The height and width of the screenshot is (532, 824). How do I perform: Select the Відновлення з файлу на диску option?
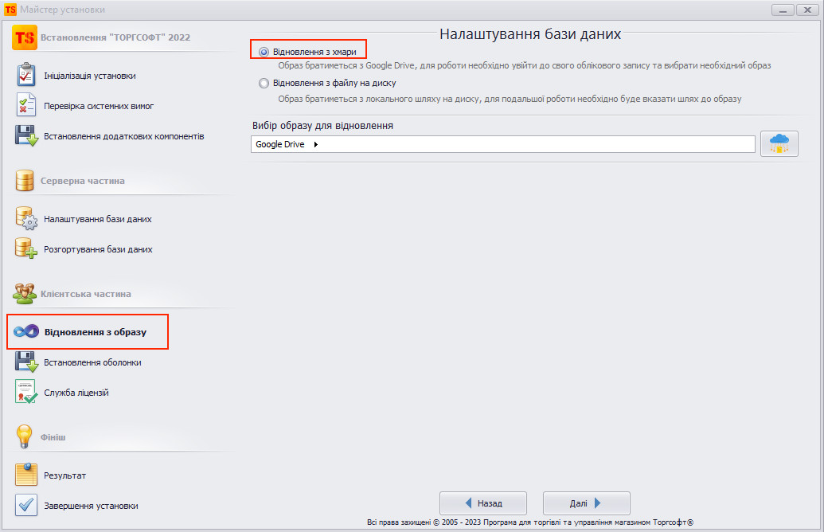[264, 83]
